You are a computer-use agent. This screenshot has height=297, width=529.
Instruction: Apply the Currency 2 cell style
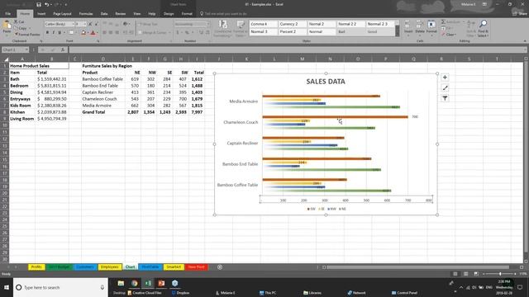pos(293,24)
